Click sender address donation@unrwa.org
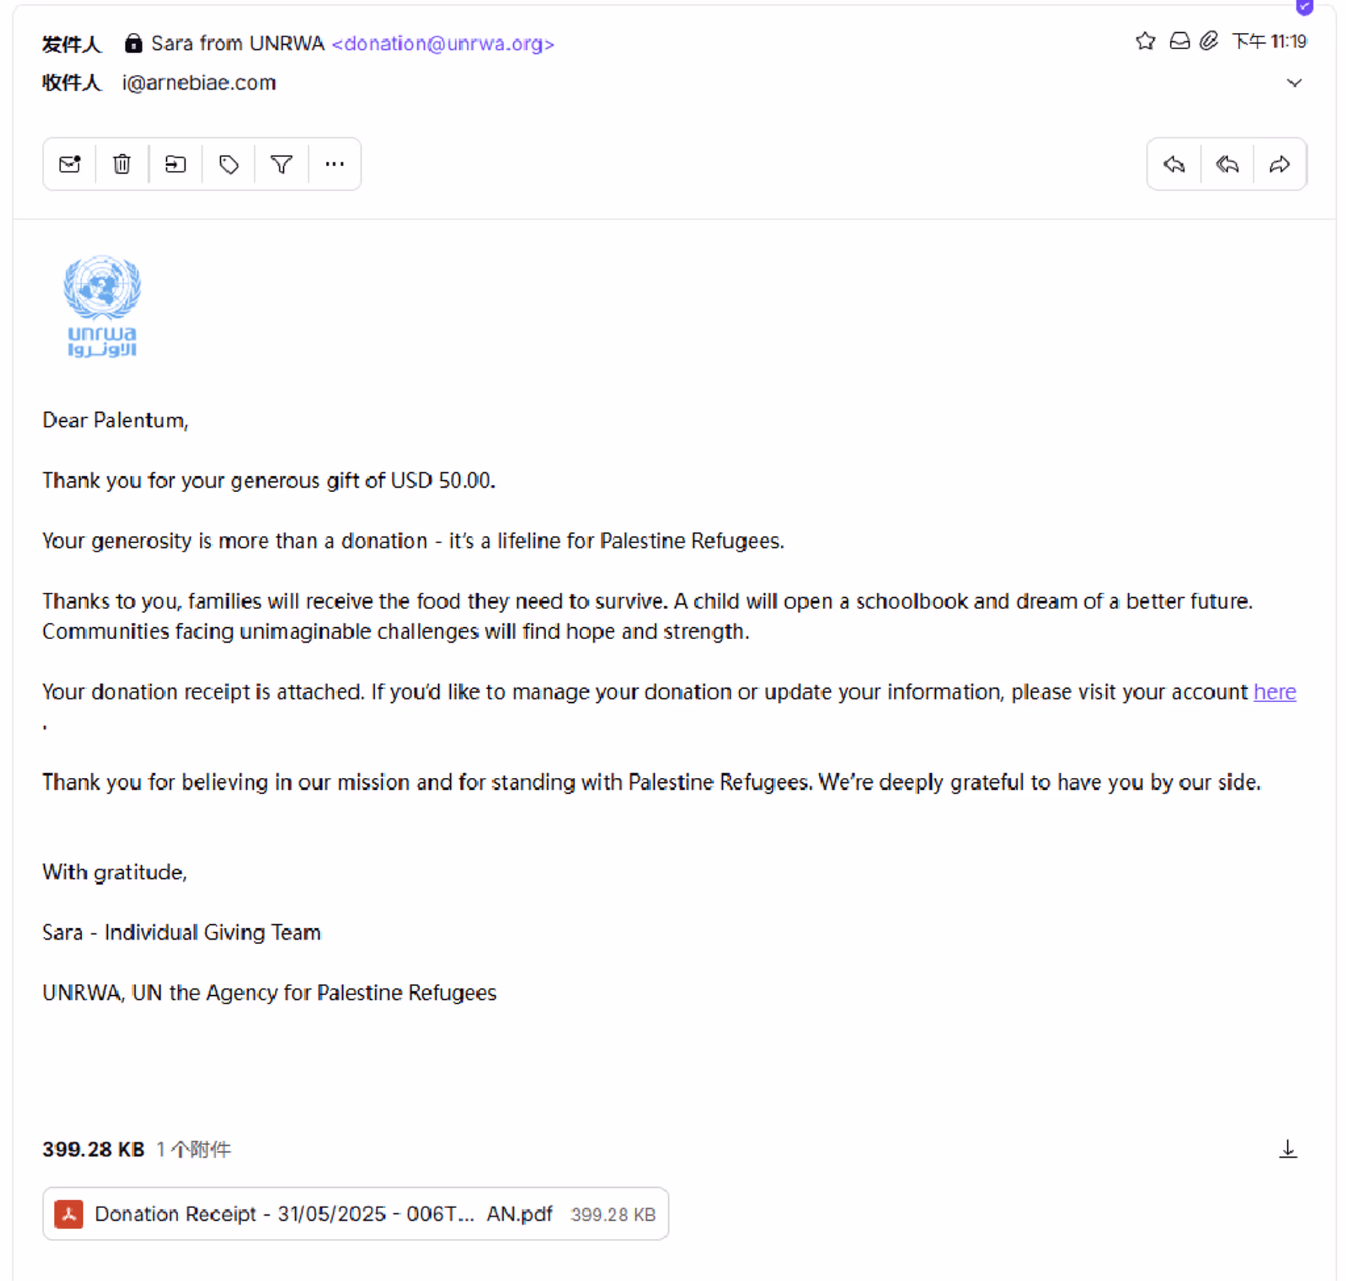 click(442, 43)
